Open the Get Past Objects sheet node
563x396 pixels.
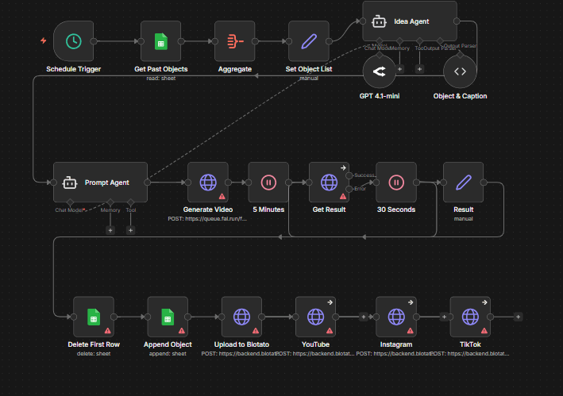tap(161, 40)
